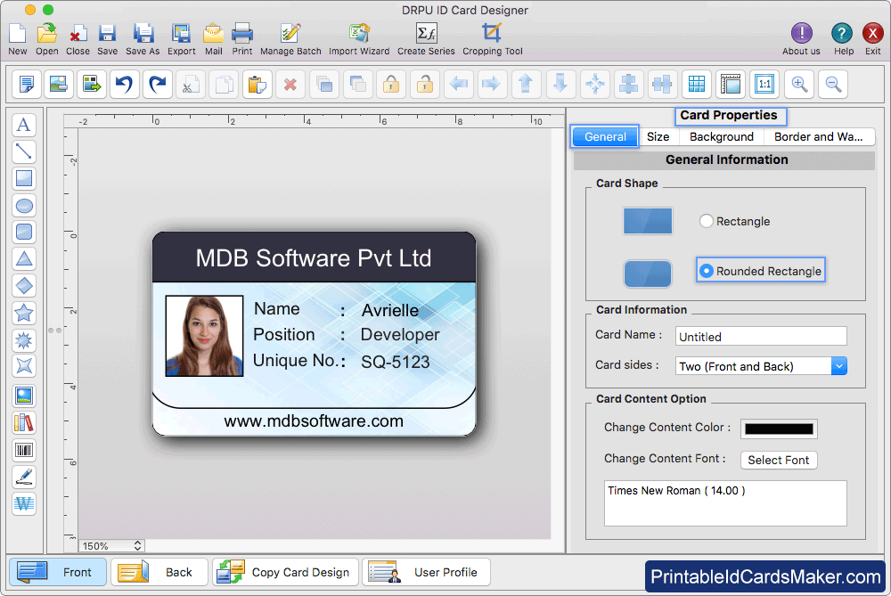The height and width of the screenshot is (596, 891).
Task: Click the Card Name input field
Action: tap(761, 337)
